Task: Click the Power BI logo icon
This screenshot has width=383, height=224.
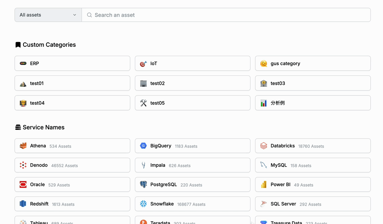Action: point(263,185)
